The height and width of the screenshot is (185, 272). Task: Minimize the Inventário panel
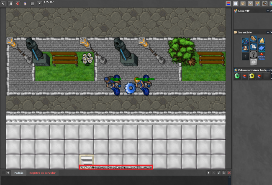point(268,32)
